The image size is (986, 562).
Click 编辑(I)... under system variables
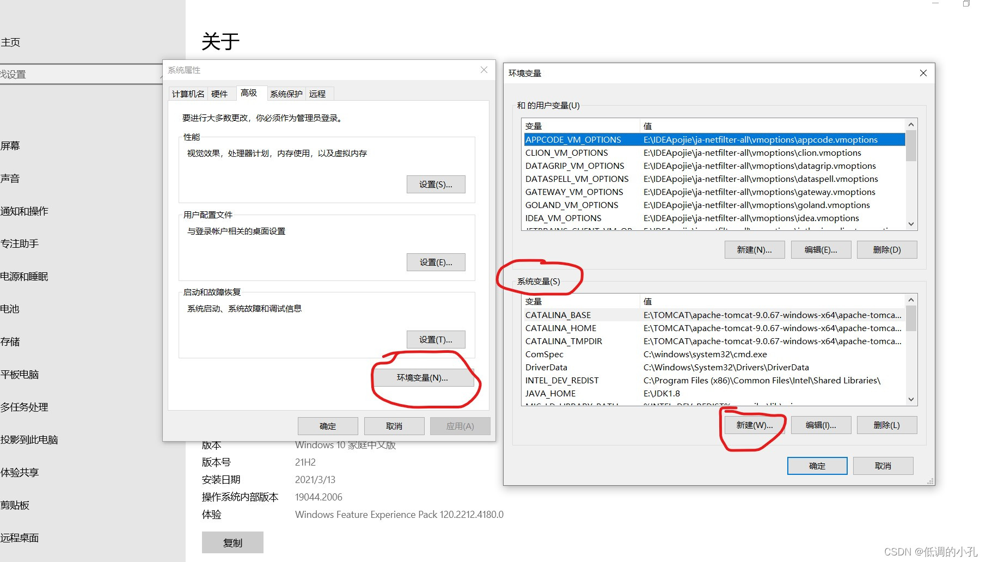tap(821, 425)
